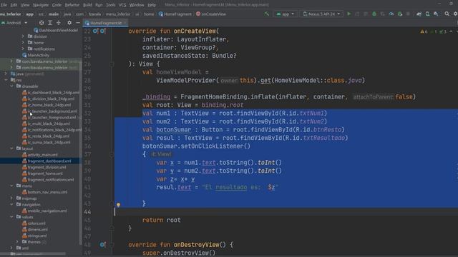Collapse the layout folder

point(11,148)
